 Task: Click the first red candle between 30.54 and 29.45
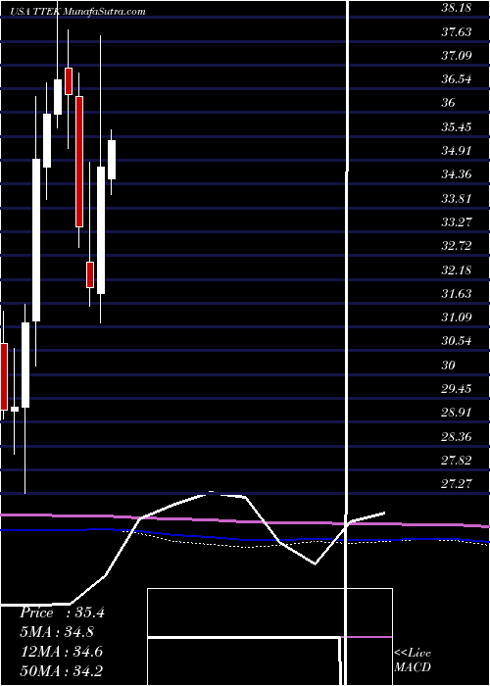pyautogui.click(x=4, y=376)
